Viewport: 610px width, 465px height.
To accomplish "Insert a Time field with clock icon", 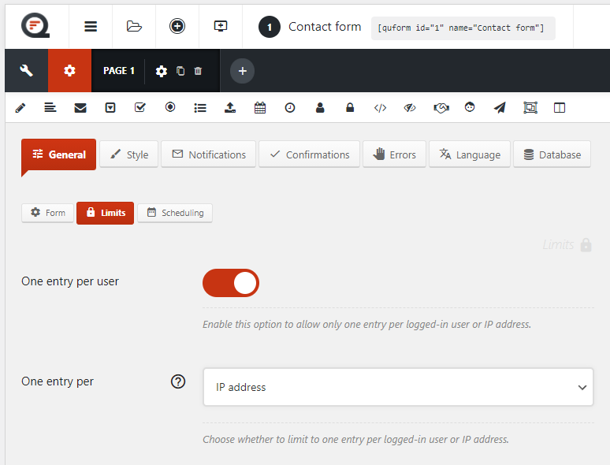I will (x=290, y=108).
